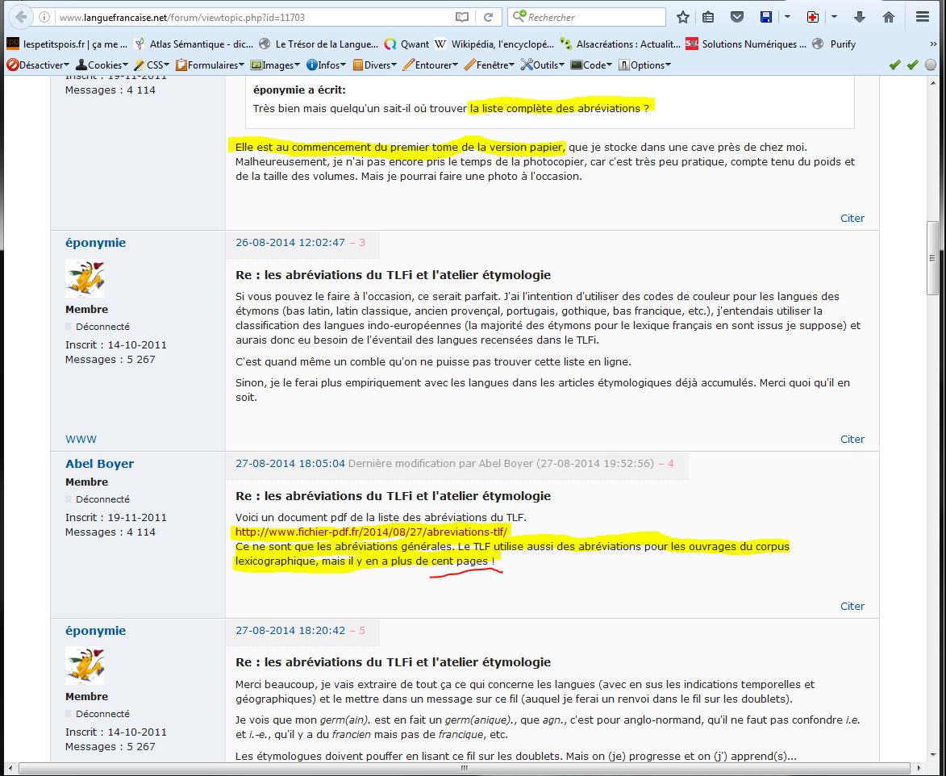946x776 pixels.
Task: Click éponymie's avatar in the 26-08 post
Action: click(85, 278)
